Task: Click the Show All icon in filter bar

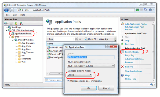Action: pyautogui.click(x=86, y=39)
